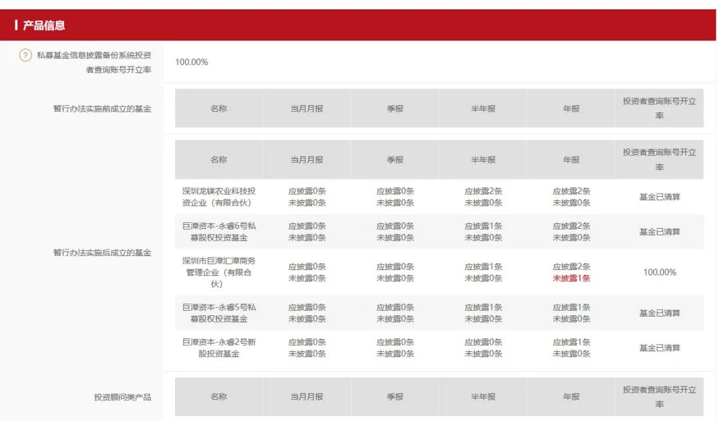719x421 pixels.
Task: Click 年报 应披露2条 cell in 深圳龙镁农业科技 row
Action: point(571,197)
